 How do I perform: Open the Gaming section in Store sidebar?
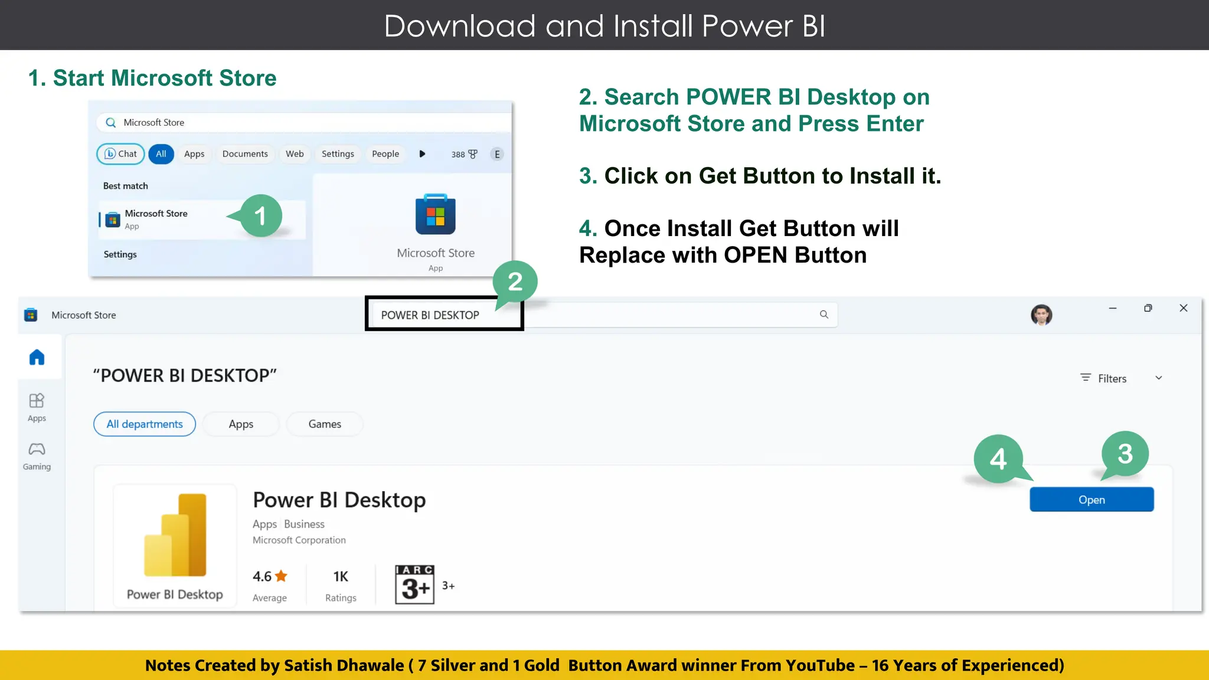37,456
